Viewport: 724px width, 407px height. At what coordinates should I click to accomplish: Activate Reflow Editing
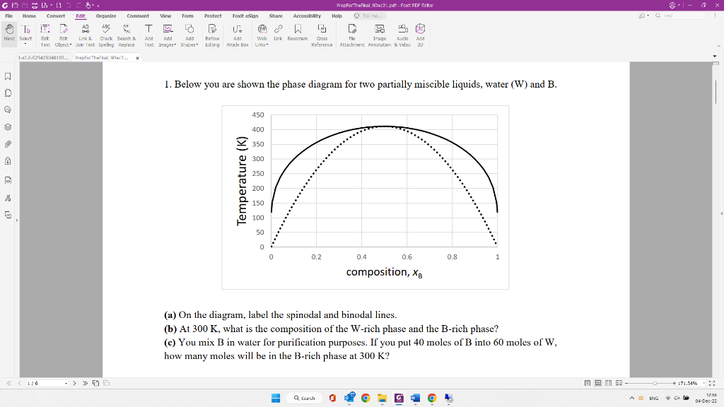tap(212, 35)
